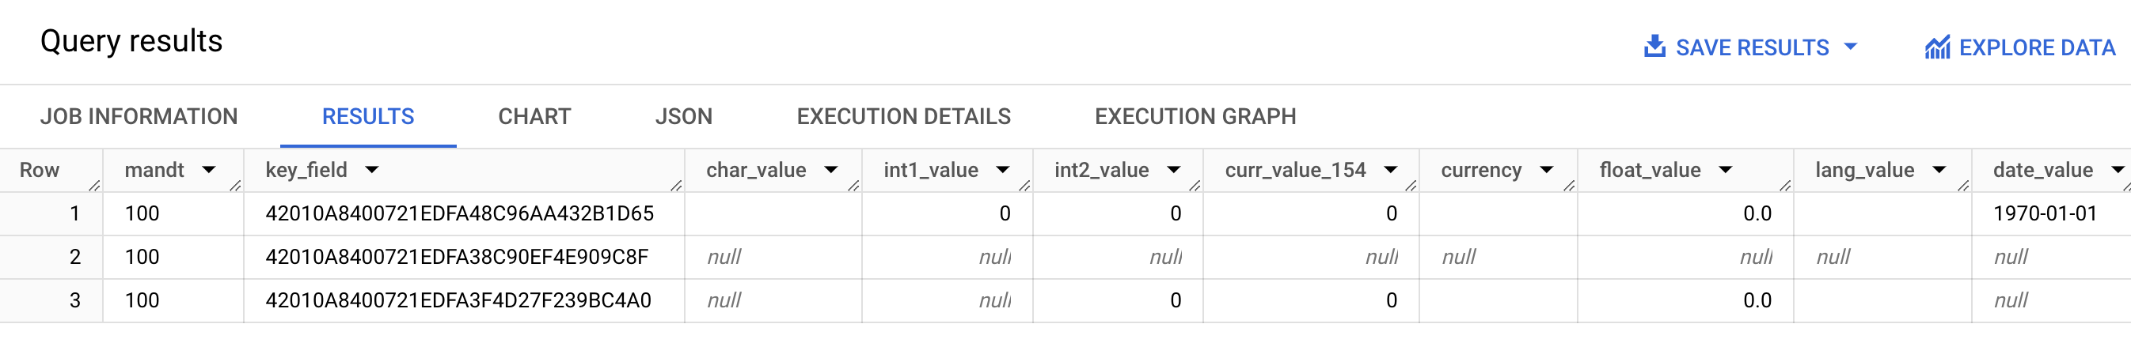The height and width of the screenshot is (354, 2131).
Task: Open the Save Results dropdown arrow
Action: [x=1852, y=47]
